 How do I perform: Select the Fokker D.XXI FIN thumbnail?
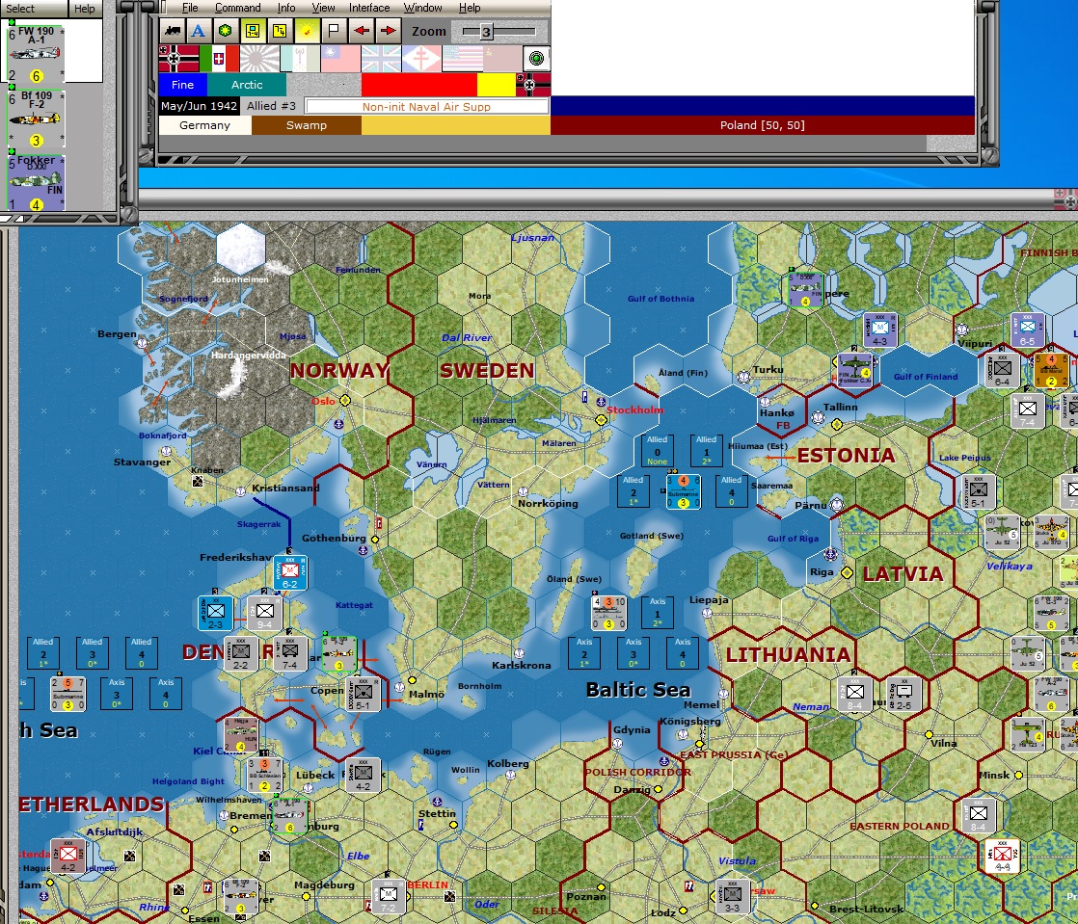point(37,182)
